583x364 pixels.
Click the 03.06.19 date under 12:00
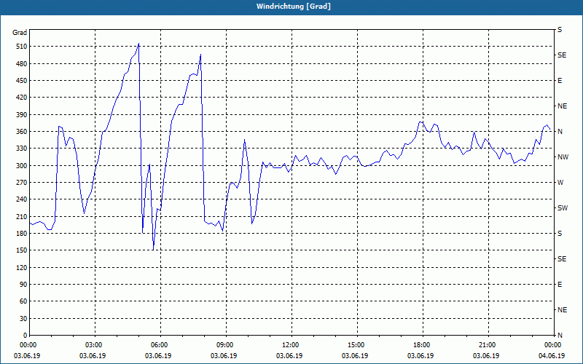(x=289, y=356)
